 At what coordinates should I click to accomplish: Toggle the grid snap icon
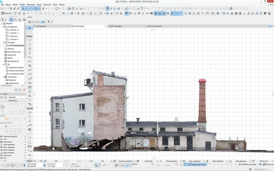point(43,9)
